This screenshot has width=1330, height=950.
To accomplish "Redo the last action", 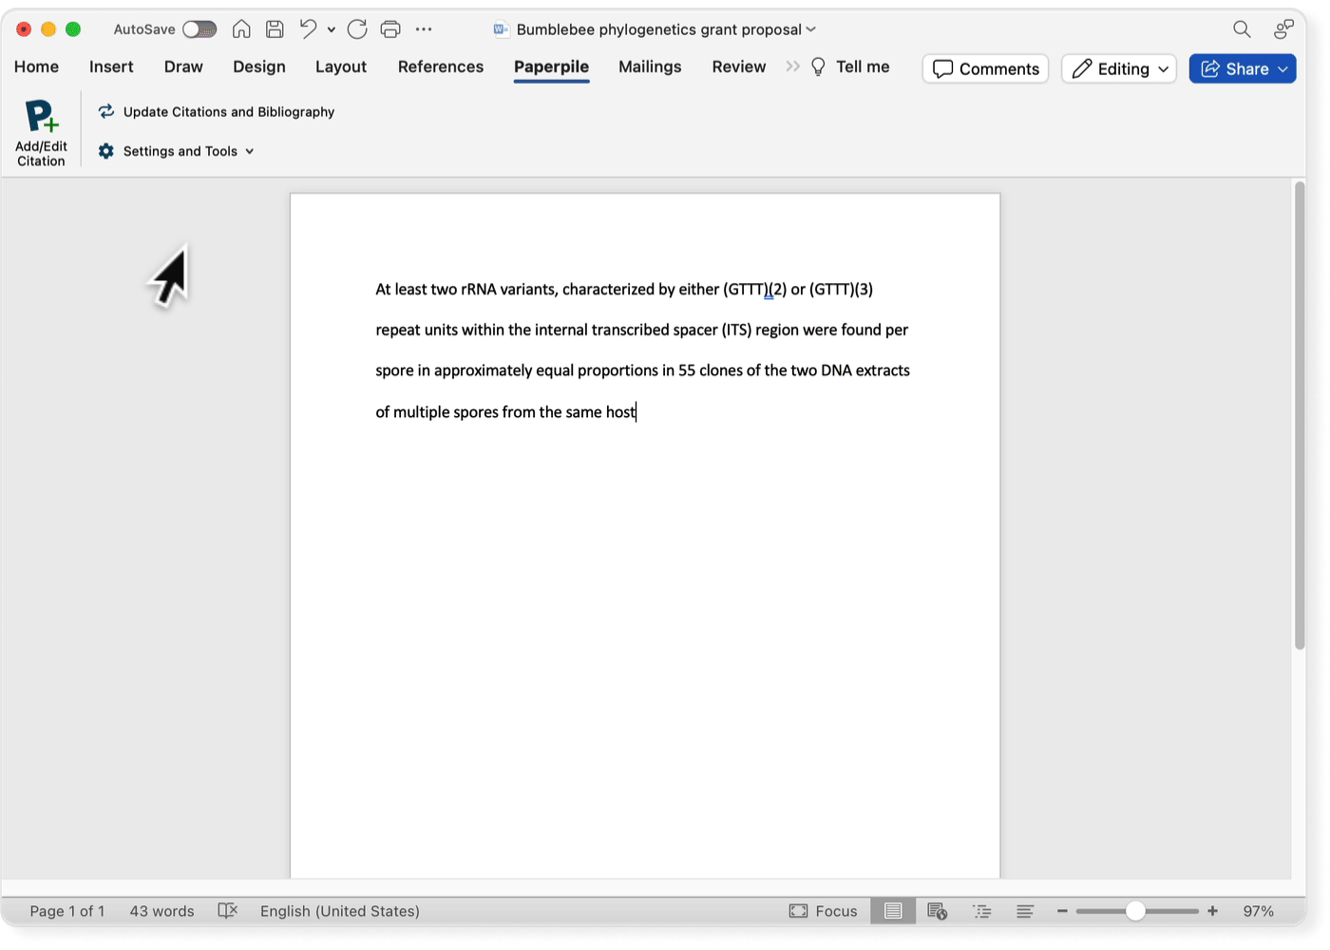I will tap(357, 28).
